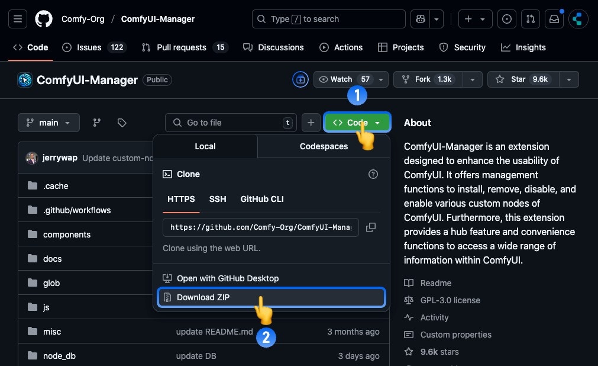Viewport: 598px width, 366px height.
Task: Open the node_db folder
Action: 59,356
